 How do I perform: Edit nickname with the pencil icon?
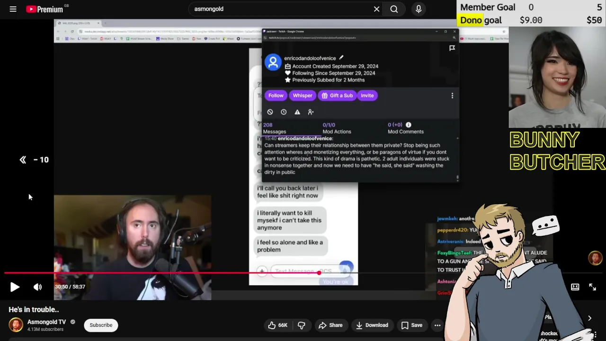pos(341,58)
